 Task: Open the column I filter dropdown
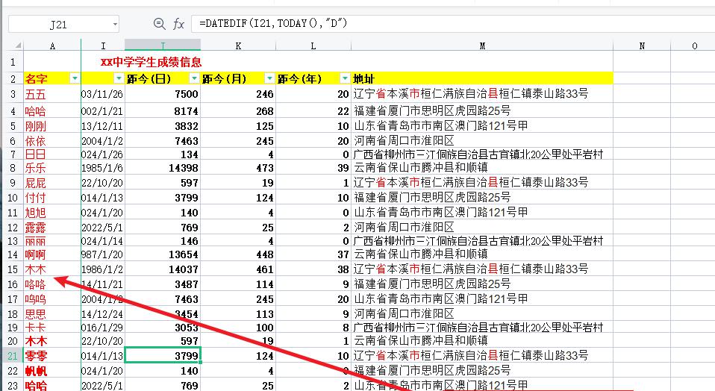click(119, 78)
